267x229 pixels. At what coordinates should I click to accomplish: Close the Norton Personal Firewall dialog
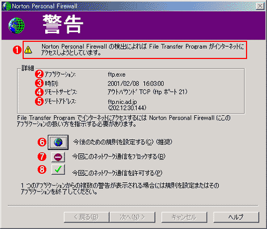coord(260,6)
